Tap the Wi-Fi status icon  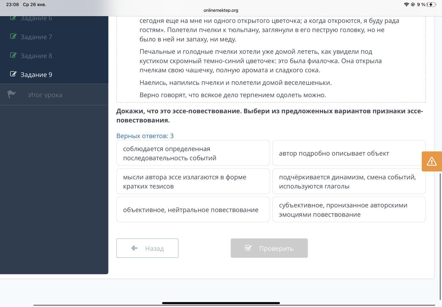click(x=406, y=4)
